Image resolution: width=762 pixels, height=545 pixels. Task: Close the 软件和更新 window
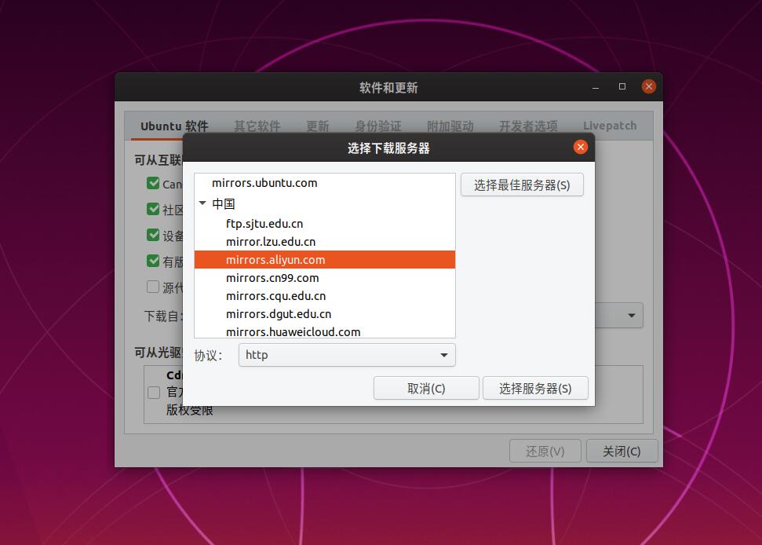(x=649, y=86)
